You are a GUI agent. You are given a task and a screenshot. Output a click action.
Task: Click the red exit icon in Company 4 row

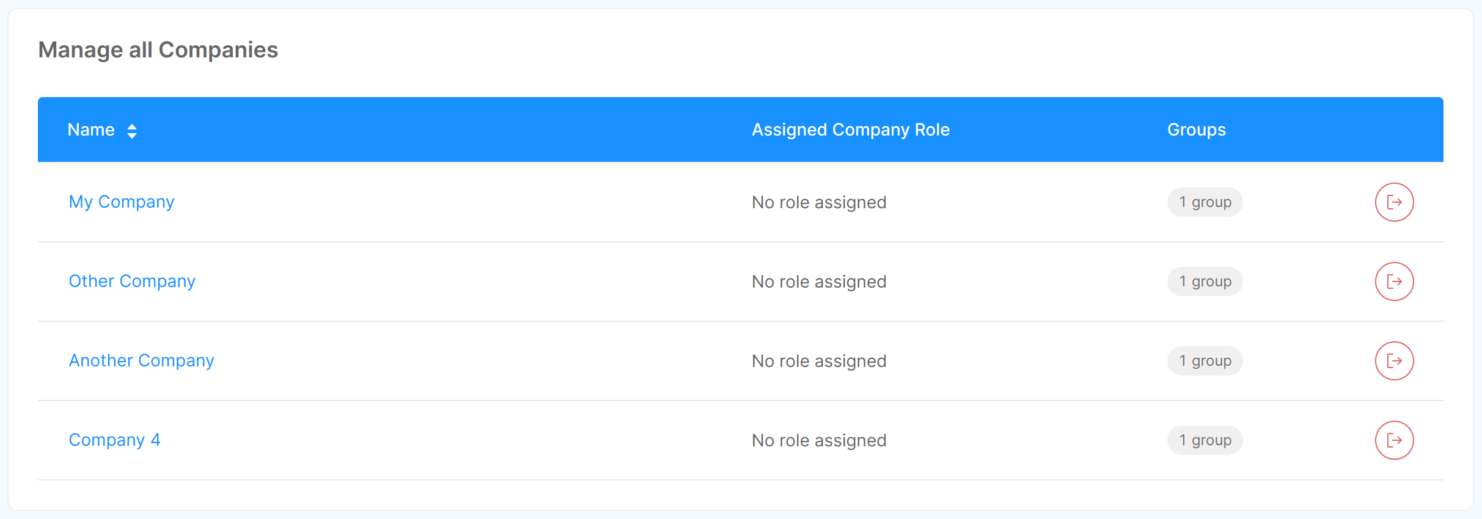pos(1394,440)
